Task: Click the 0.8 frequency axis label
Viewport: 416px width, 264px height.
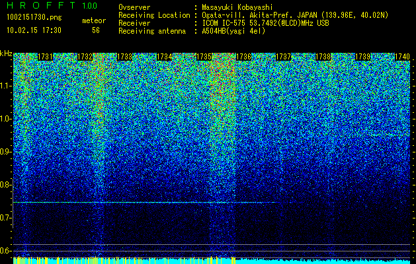Action: click(5, 185)
